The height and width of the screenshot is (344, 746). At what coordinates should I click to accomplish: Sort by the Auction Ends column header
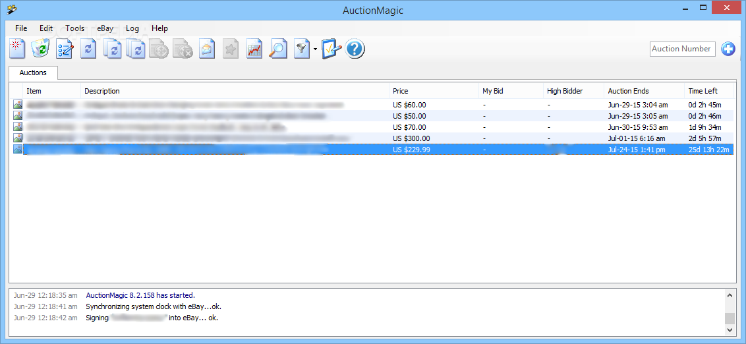[645, 91]
